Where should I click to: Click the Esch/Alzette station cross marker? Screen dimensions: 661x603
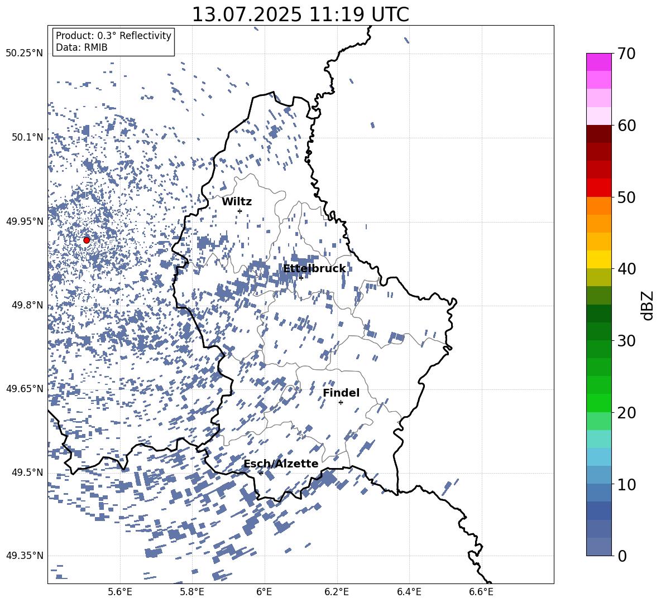[261, 473]
